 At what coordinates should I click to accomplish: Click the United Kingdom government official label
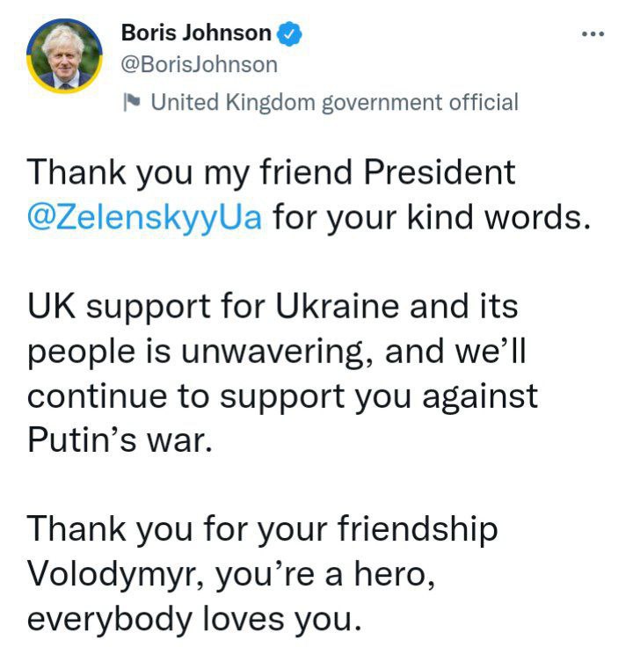click(334, 102)
